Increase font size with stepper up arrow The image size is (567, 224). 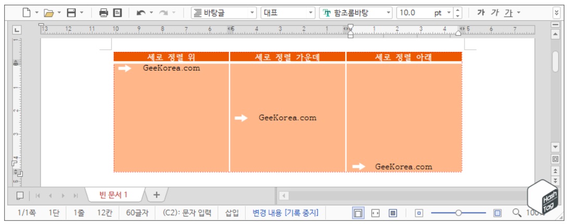pyautogui.click(x=458, y=10)
